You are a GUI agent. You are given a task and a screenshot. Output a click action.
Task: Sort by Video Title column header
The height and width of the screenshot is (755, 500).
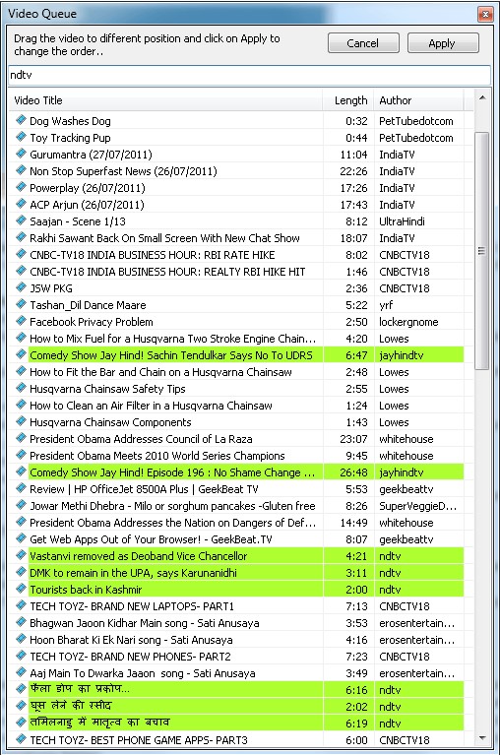coord(165,100)
